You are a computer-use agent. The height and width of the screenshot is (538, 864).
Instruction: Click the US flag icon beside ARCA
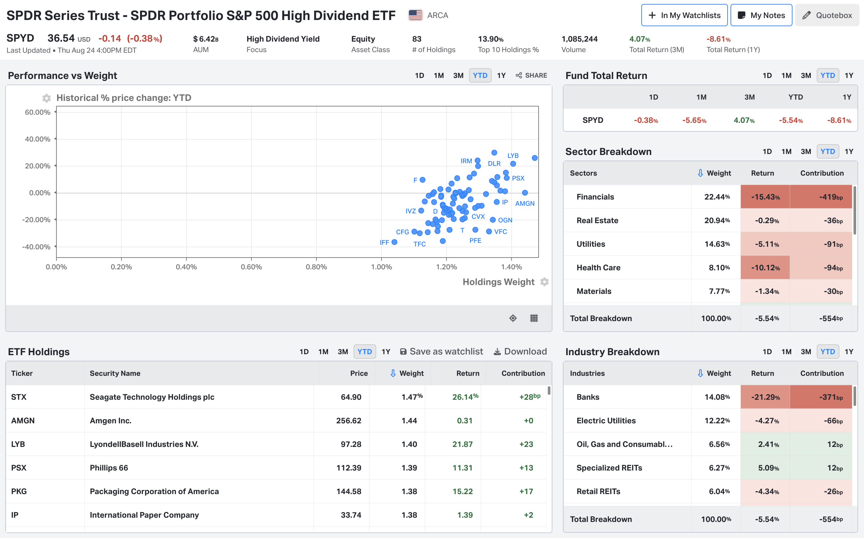coord(415,15)
